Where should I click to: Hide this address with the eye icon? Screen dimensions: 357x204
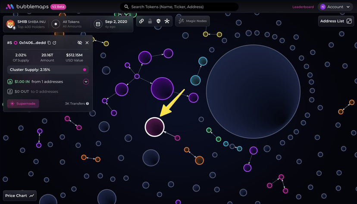coord(79,43)
